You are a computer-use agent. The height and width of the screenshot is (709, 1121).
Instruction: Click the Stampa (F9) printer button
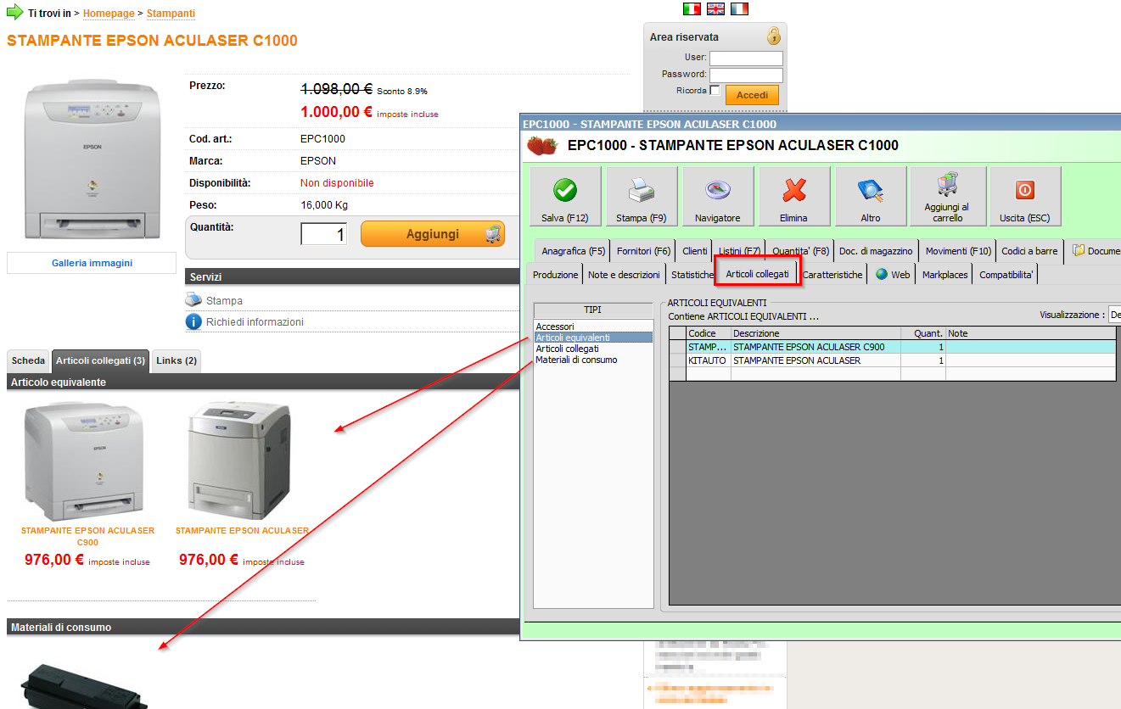click(642, 197)
